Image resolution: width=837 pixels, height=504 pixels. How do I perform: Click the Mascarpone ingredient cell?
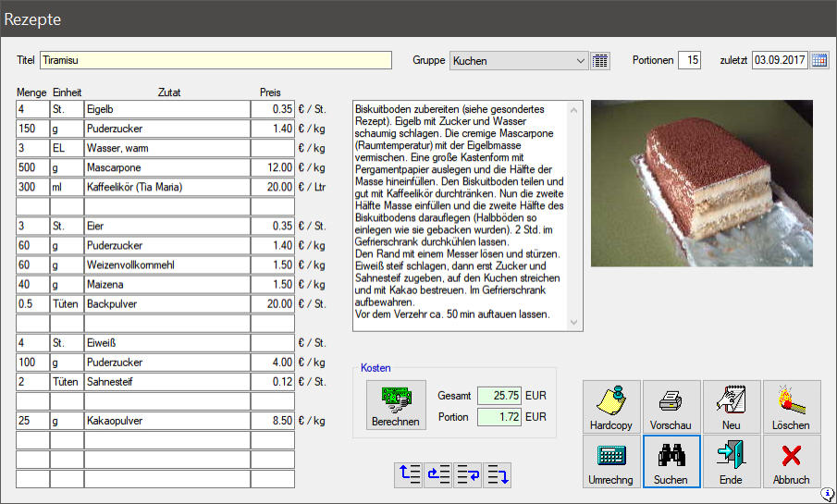(166, 167)
